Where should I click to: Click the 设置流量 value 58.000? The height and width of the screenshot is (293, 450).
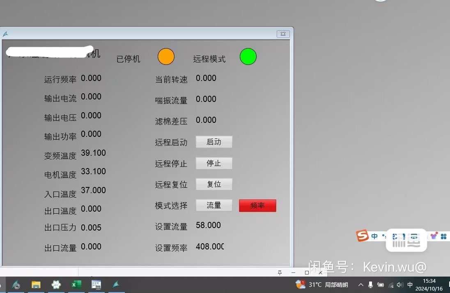tap(209, 226)
